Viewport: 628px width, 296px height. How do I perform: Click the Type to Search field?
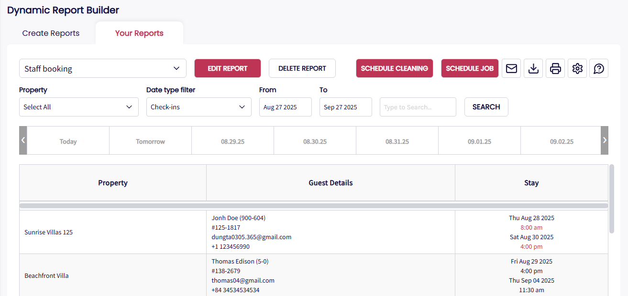pos(418,107)
